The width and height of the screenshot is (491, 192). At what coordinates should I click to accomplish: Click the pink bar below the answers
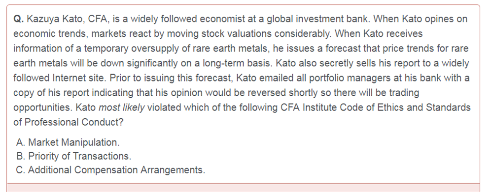point(244,188)
